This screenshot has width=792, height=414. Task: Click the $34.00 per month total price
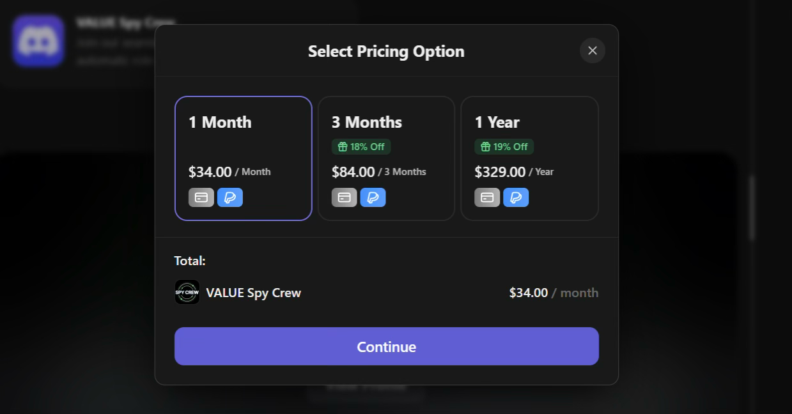click(x=554, y=292)
